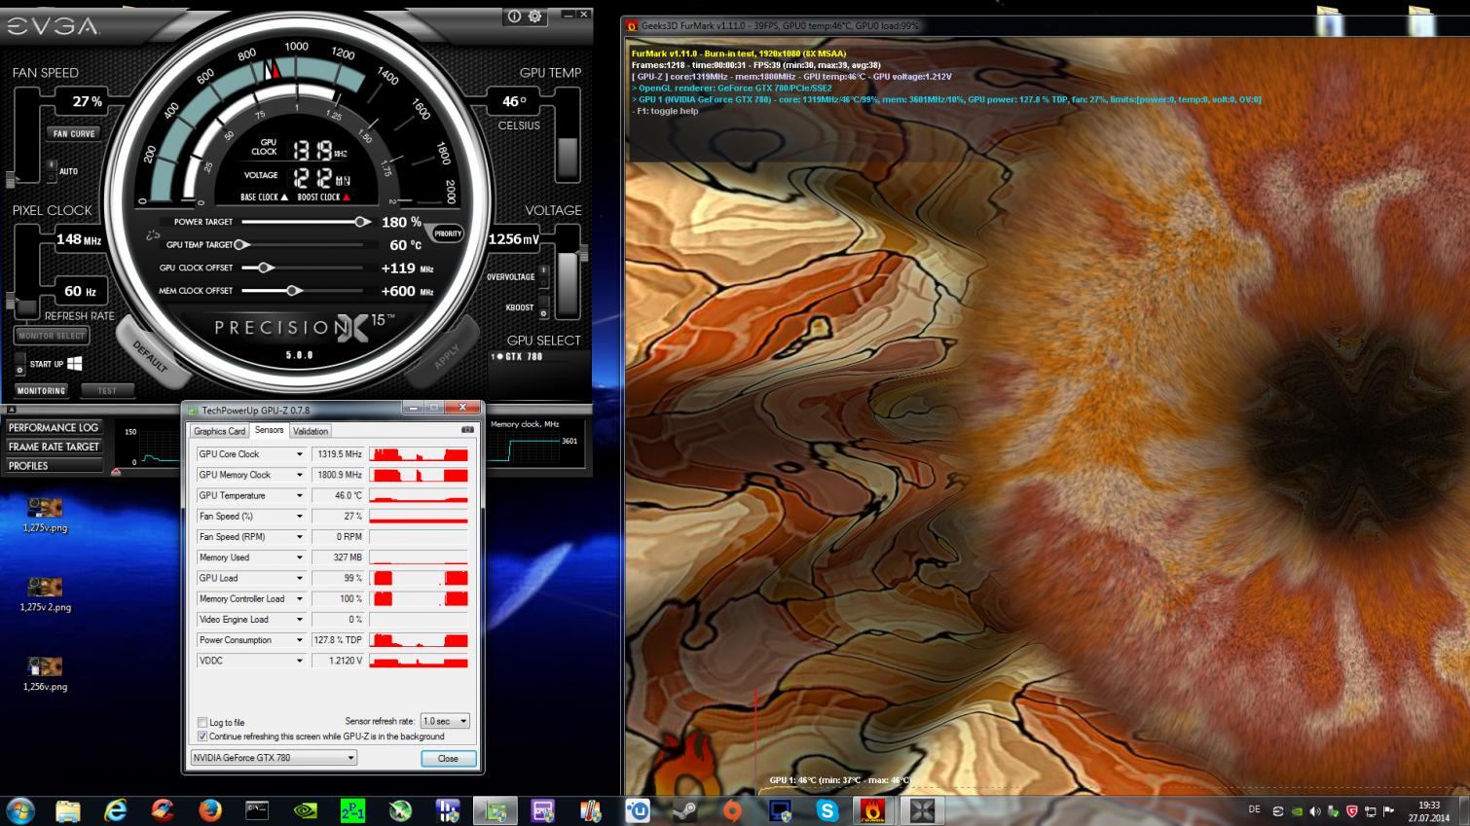Click the Windows logo next to Start Up
The image size is (1470, 826).
click(x=74, y=363)
